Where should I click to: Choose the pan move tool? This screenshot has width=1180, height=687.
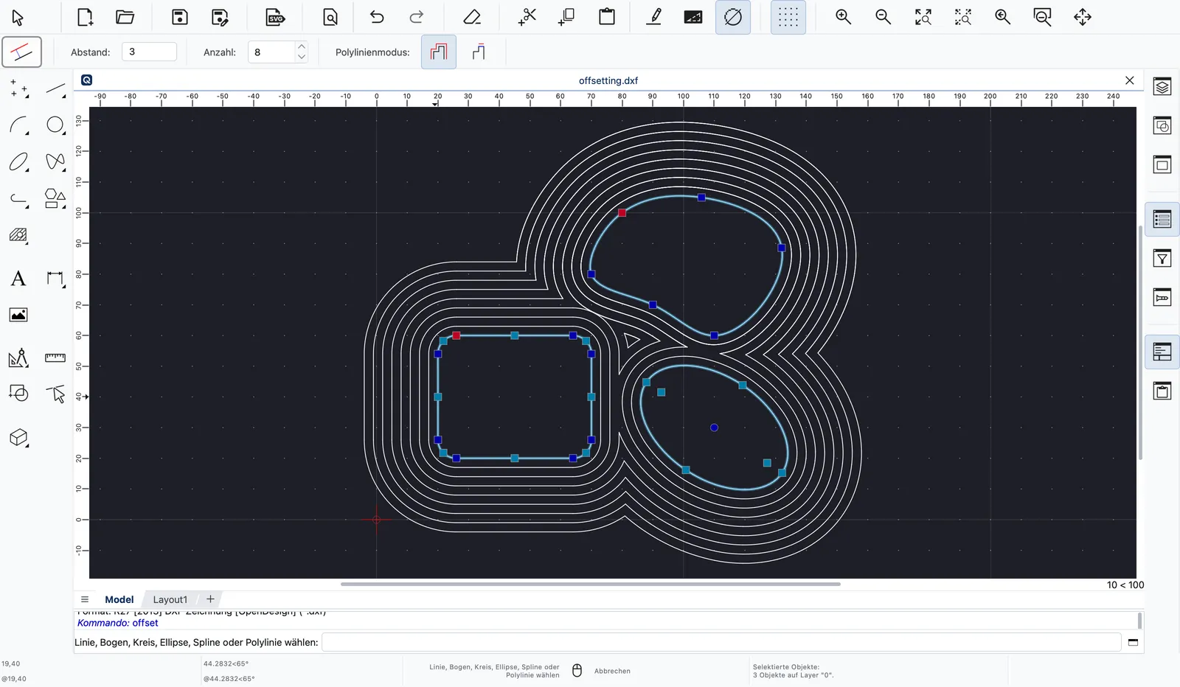(1083, 17)
